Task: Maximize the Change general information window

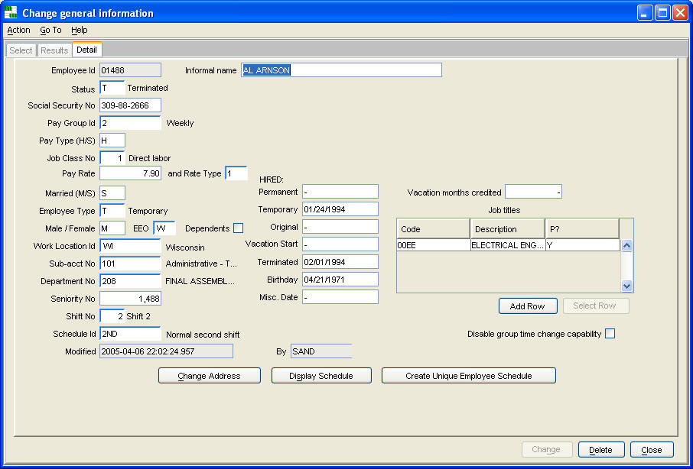Action: 662,13
